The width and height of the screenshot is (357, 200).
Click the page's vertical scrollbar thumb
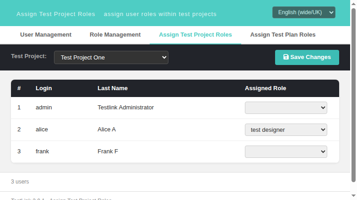[x=353, y=95]
